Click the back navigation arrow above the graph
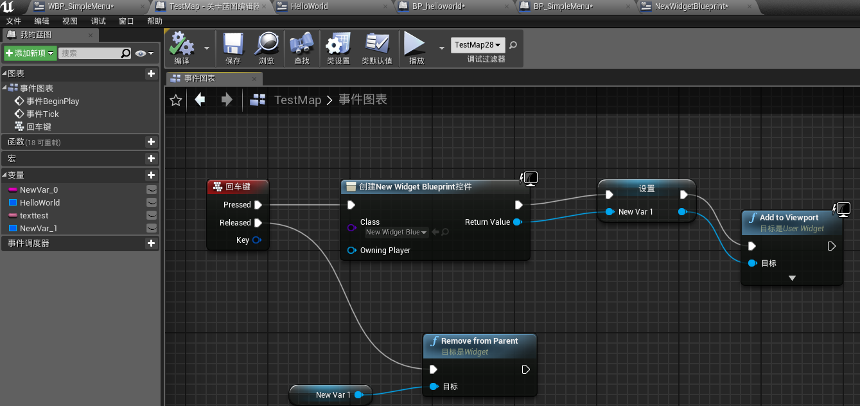This screenshot has height=406, width=860. 200,100
